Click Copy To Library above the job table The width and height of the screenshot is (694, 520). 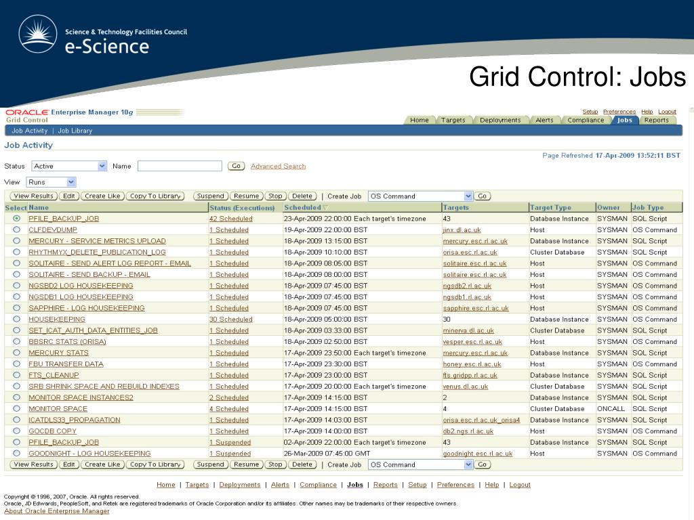tap(155, 196)
